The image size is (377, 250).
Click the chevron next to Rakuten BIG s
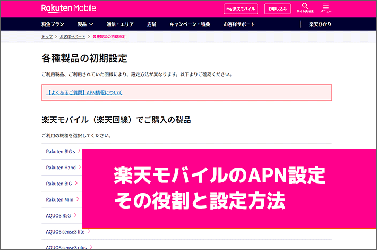pyautogui.click(x=79, y=151)
